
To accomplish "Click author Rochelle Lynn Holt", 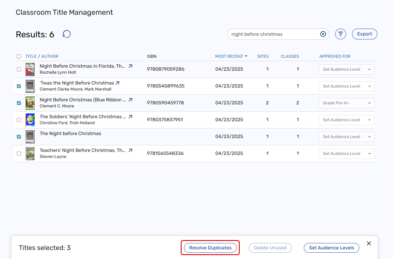I will [x=58, y=72].
